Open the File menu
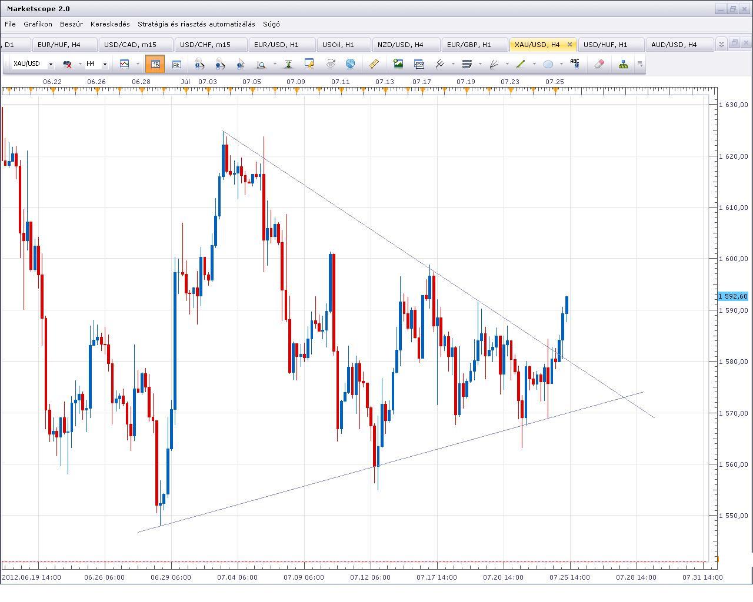The height and width of the screenshot is (602, 753). (x=10, y=24)
